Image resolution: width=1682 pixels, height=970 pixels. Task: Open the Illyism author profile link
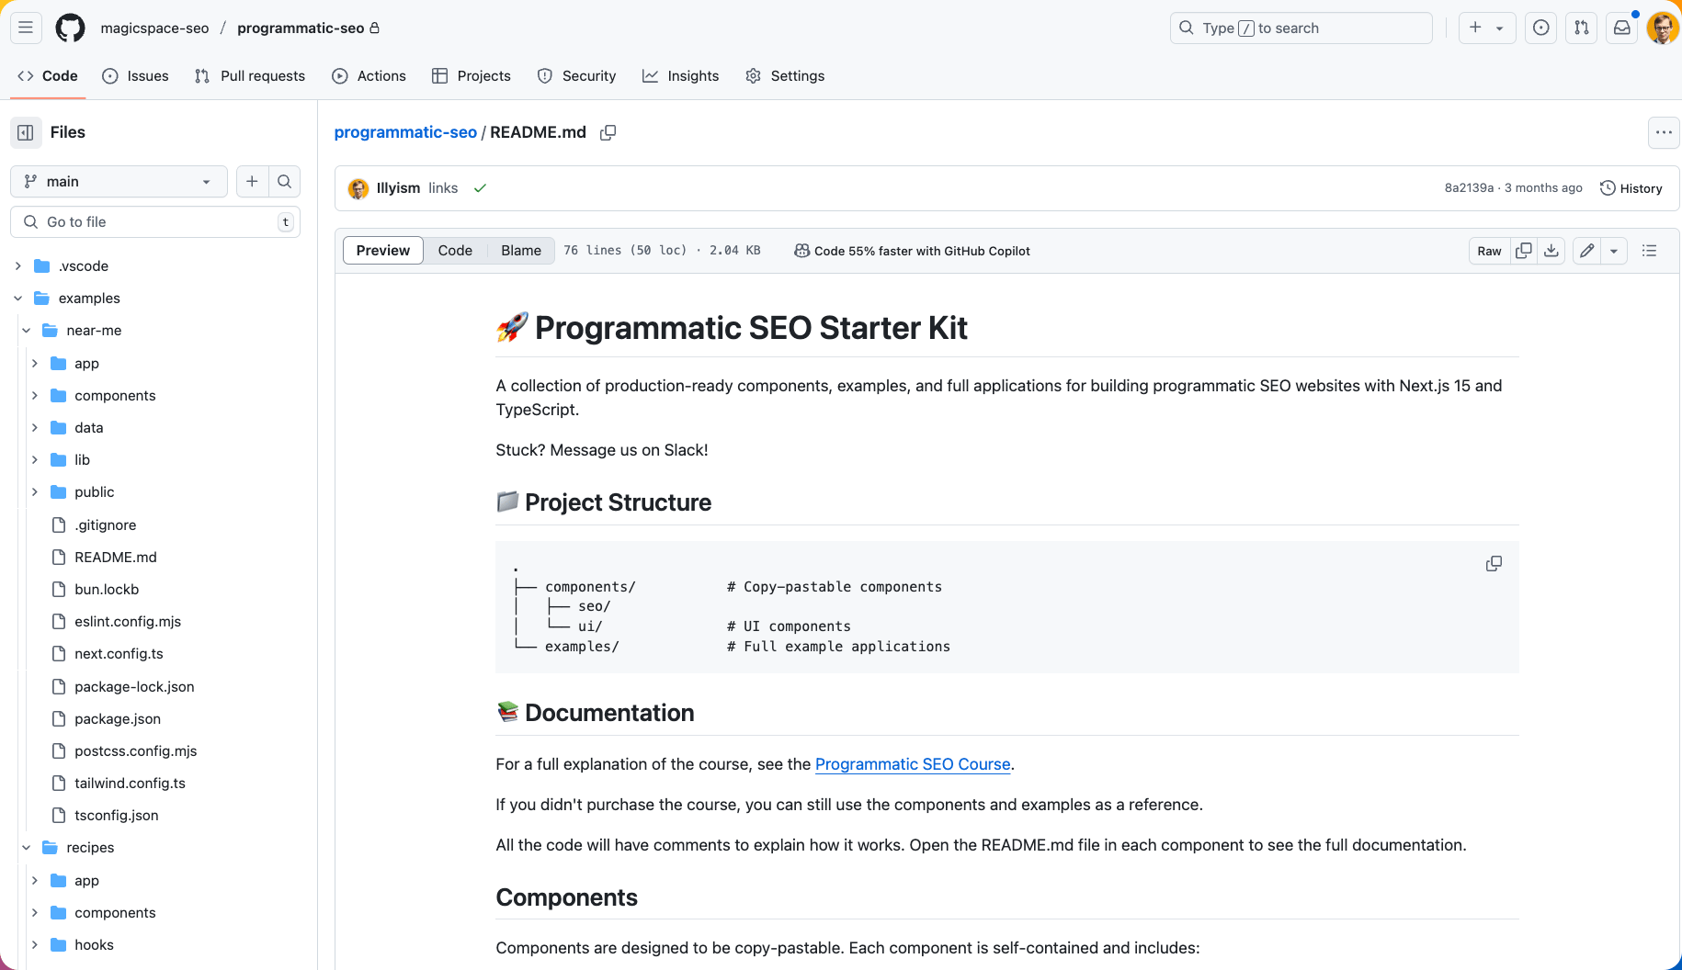pos(398,188)
